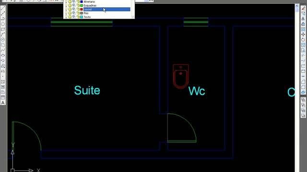
Task: Select the Ellipse Arc tool
Action: (x=3, y=61)
